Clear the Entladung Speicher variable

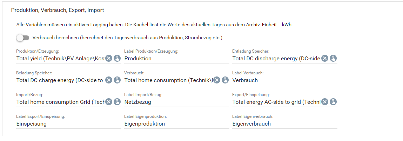pyautogui.click(x=325, y=59)
